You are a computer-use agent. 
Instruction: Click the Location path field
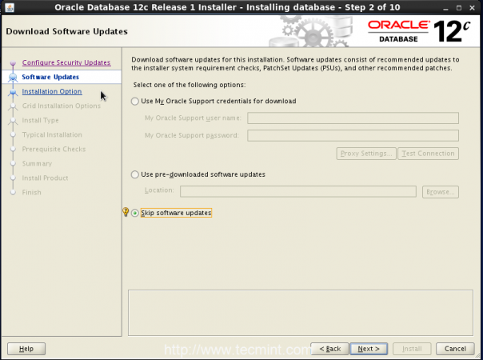pyautogui.click(x=298, y=191)
